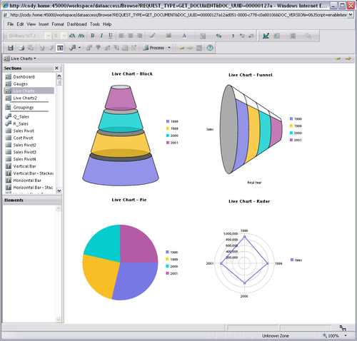Select Dashboard in Sections list

[x=24, y=77]
